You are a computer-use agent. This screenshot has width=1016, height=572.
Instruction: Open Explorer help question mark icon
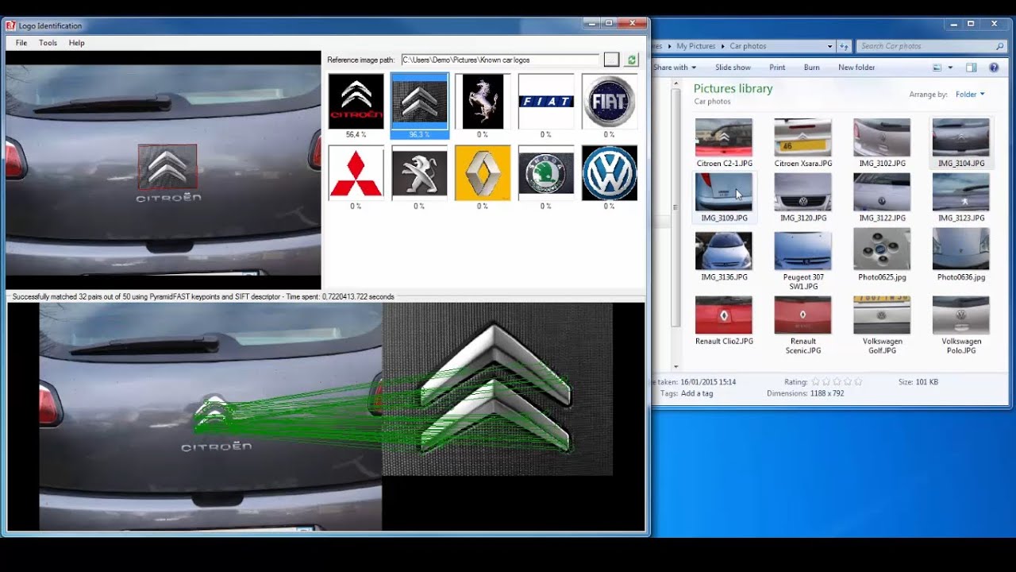point(994,68)
